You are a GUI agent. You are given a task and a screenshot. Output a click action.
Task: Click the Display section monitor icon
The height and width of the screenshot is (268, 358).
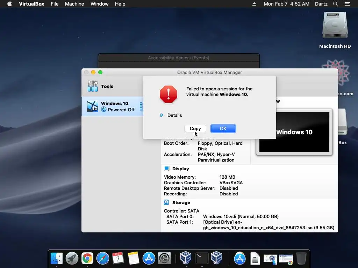click(x=167, y=169)
